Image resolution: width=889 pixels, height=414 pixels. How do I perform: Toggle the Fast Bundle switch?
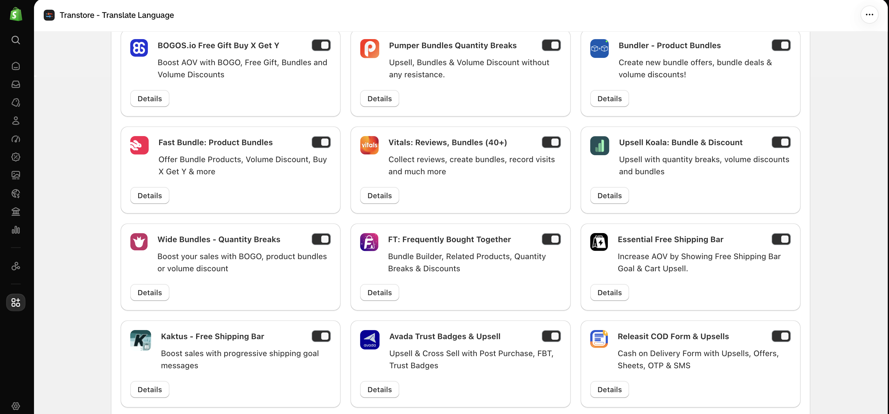(321, 142)
